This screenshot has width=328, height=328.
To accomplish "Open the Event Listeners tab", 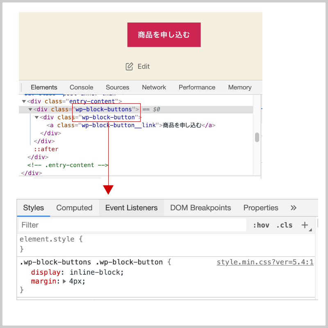I will click(x=131, y=208).
